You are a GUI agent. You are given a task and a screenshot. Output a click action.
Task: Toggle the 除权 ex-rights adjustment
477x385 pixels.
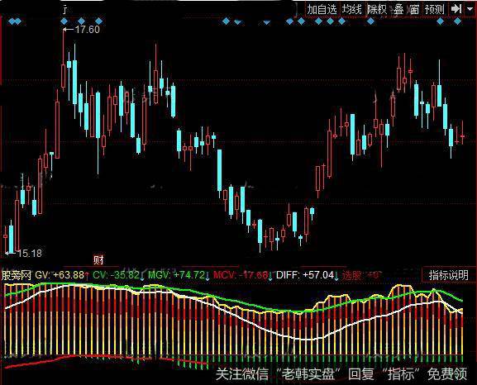tap(377, 9)
